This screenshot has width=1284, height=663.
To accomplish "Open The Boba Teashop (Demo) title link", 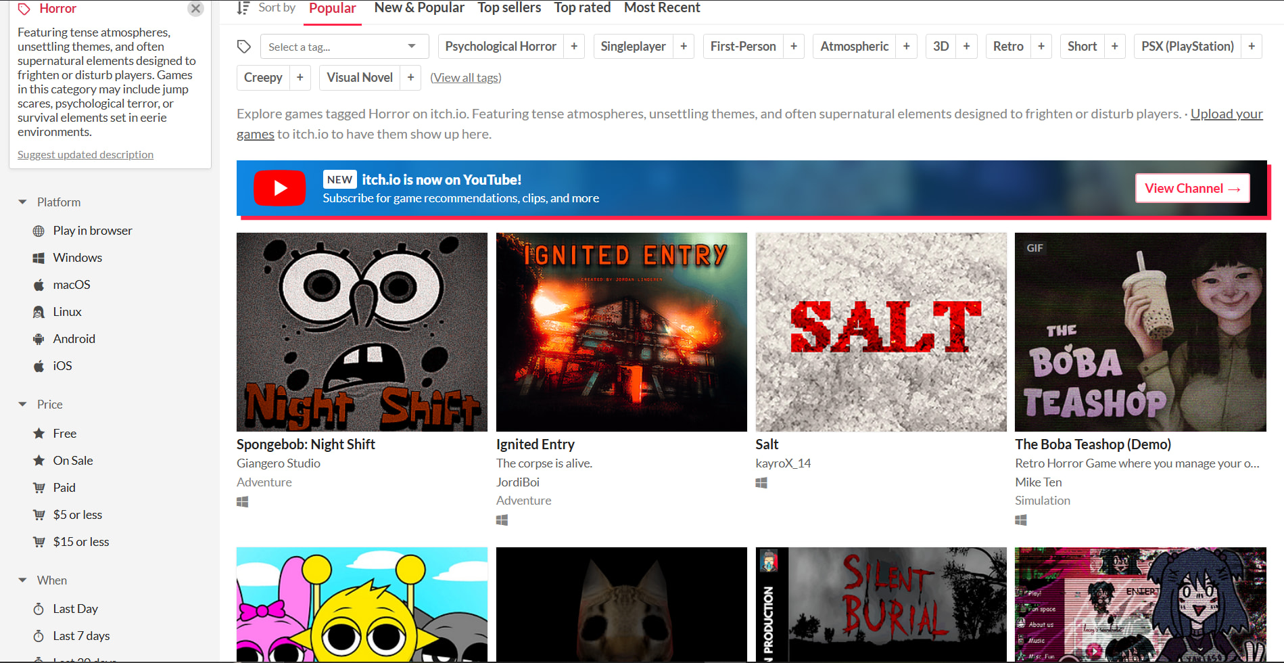I will (1093, 444).
